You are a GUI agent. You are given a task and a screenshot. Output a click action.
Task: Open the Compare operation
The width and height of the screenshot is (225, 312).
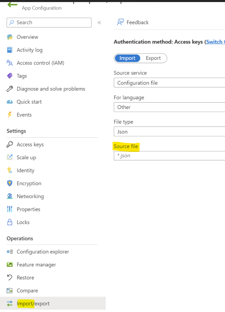(27, 290)
